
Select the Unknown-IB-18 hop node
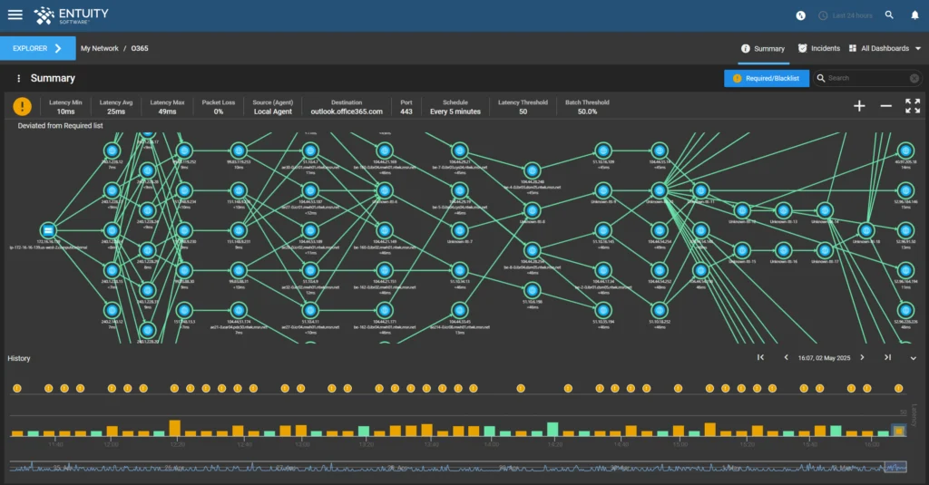coord(866,230)
